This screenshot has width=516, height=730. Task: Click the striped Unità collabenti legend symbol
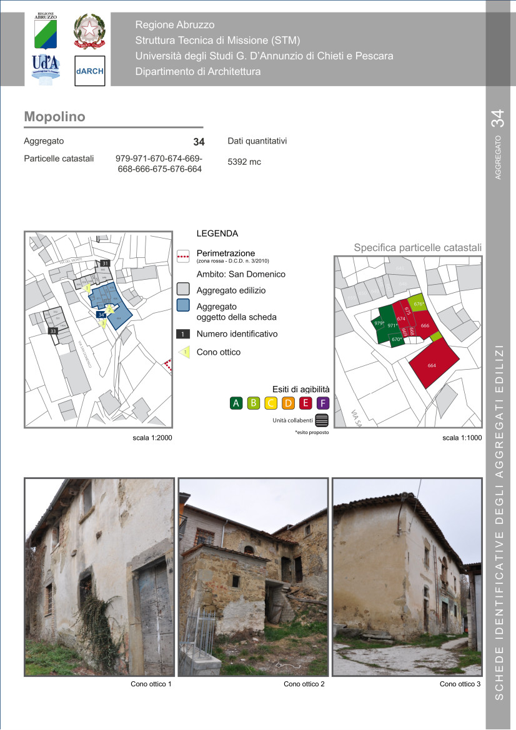[322, 420]
